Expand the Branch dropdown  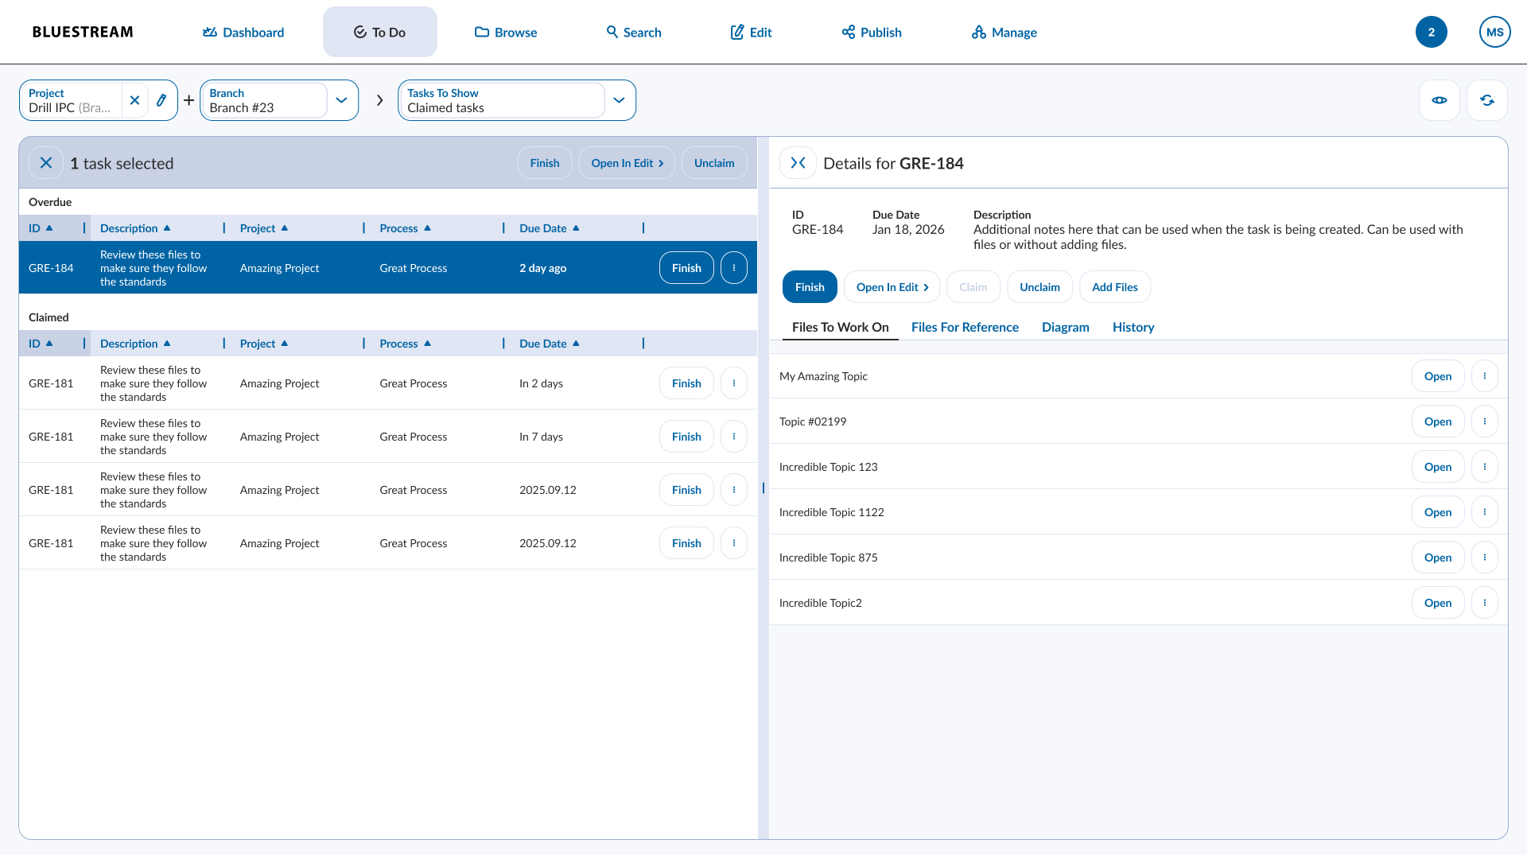[x=341, y=100]
